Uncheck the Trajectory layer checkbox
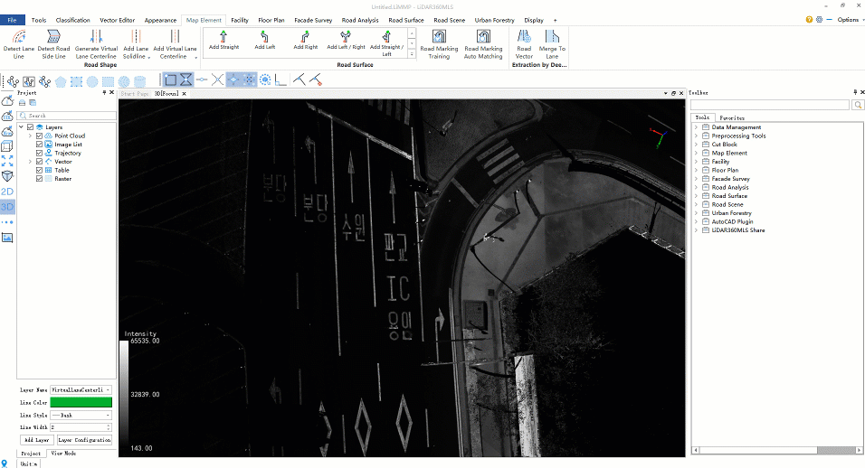The height and width of the screenshot is (468, 865). click(39, 153)
